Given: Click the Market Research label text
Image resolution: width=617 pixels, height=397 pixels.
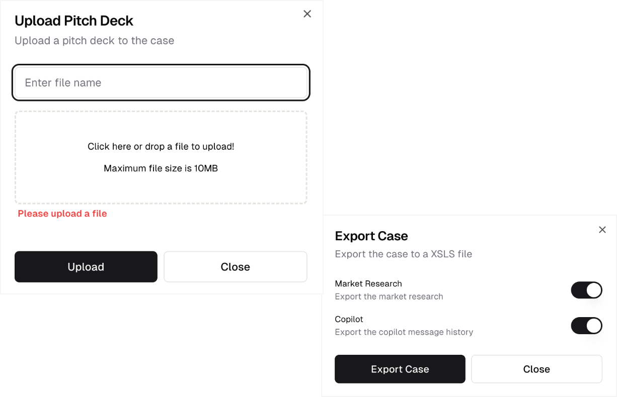Looking at the screenshot, I should point(368,283).
